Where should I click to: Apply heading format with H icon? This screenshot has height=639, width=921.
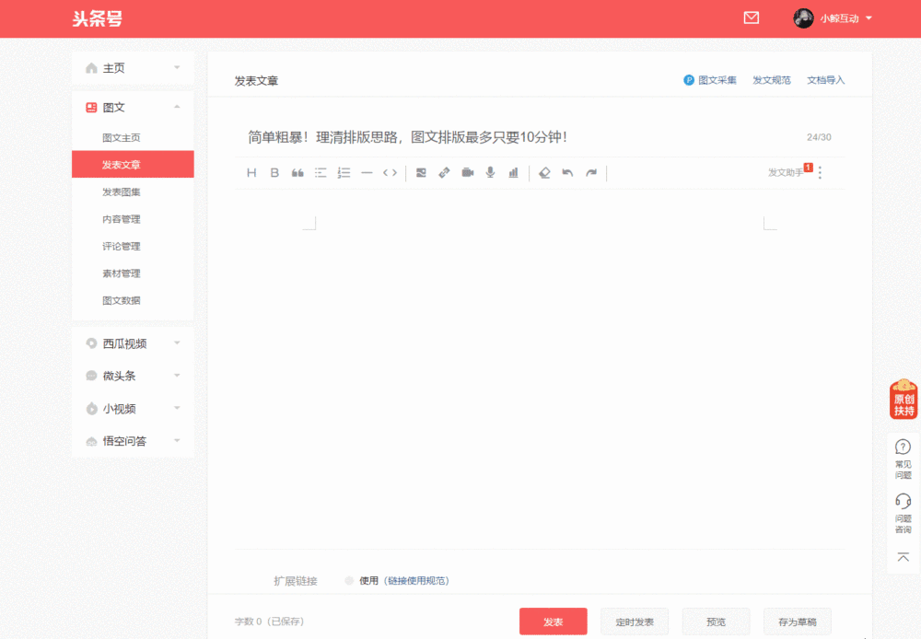251,172
